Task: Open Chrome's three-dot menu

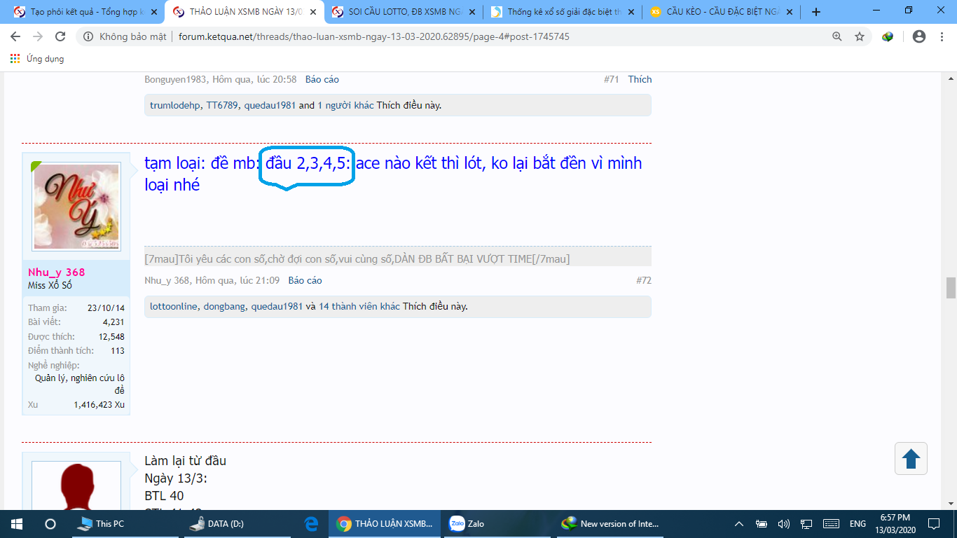Action: click(942, 36)
